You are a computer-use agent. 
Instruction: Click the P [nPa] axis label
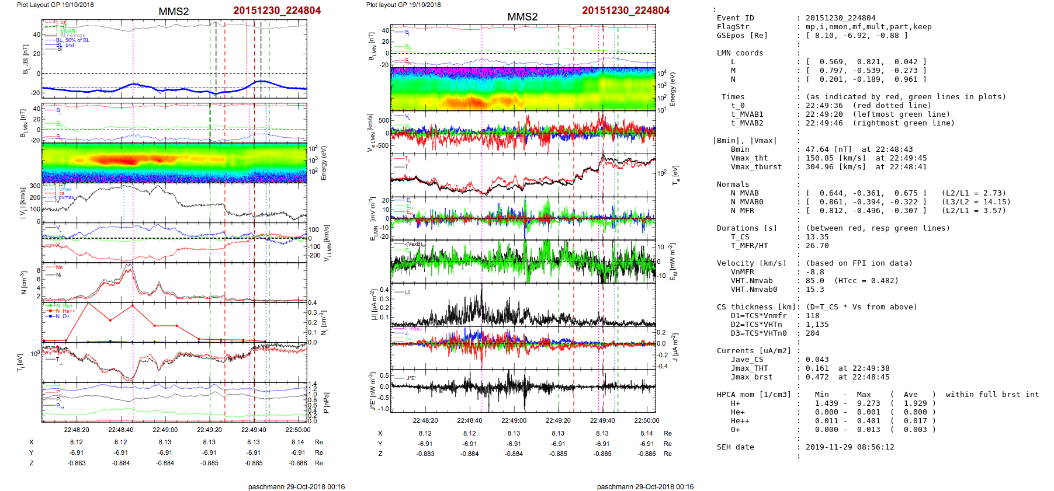click(326, 403)
